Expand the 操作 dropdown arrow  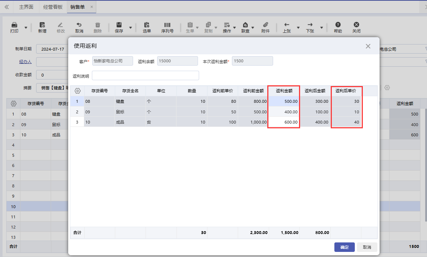pos(234,28)
